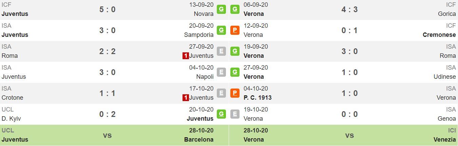Click the orange P badge for P. C. 1913 match
This screenshot has width=458, height=146.
coord(235,93)
